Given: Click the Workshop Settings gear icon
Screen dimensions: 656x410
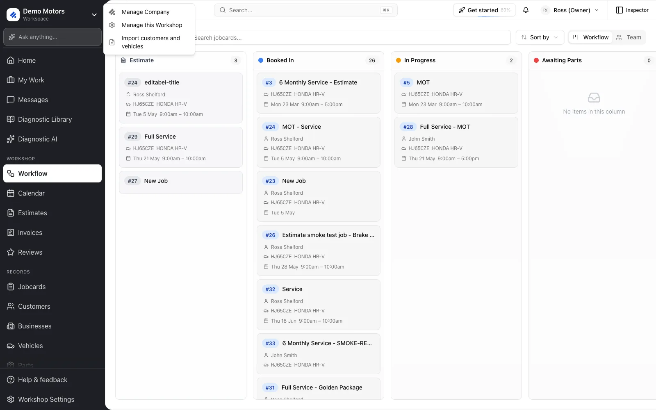Looking at the screenshot, I should [11, 399].
